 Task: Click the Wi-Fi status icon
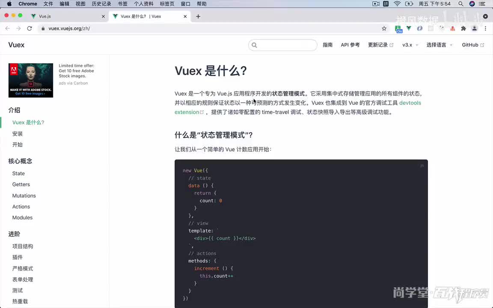click(397, 4)
